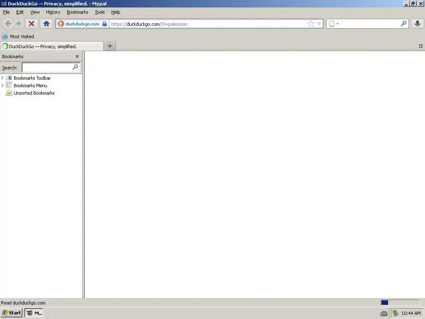Screen dimensions: 425x319
Task: Select the DuckDuckGo — Privacy, simplified tab
Action: coord(52,47)
